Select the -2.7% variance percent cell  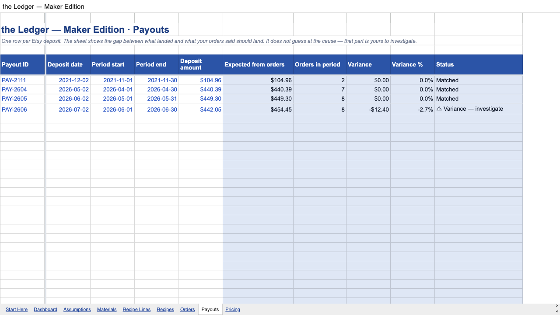[413, 109]
